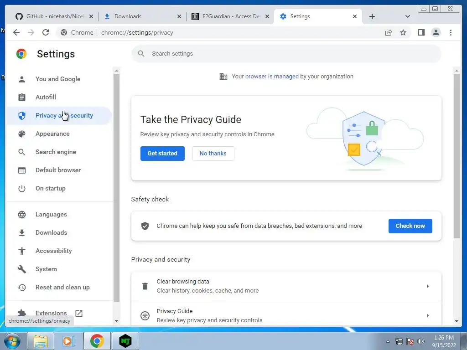
Task: Choose No thanks for Privacy Guide
Action: (x=213, y=154)
